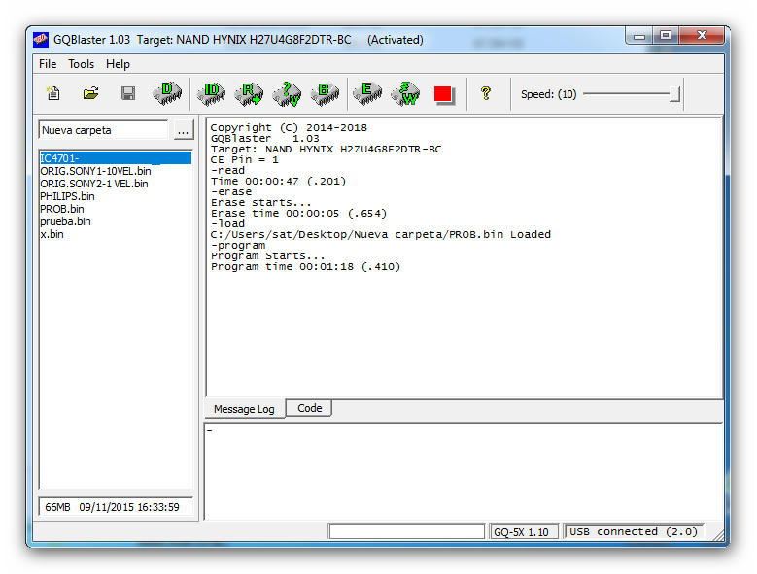Image resolution: width=757 pixels, height=574 pixels.
Task: Click the Save floppy disk icon
Action: click(x=128, y=93)
